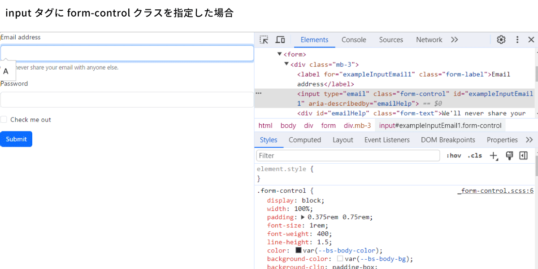Select body in the DOM breadcrumb
Viewport: 538px width, 269px height.
pos(288,126)
